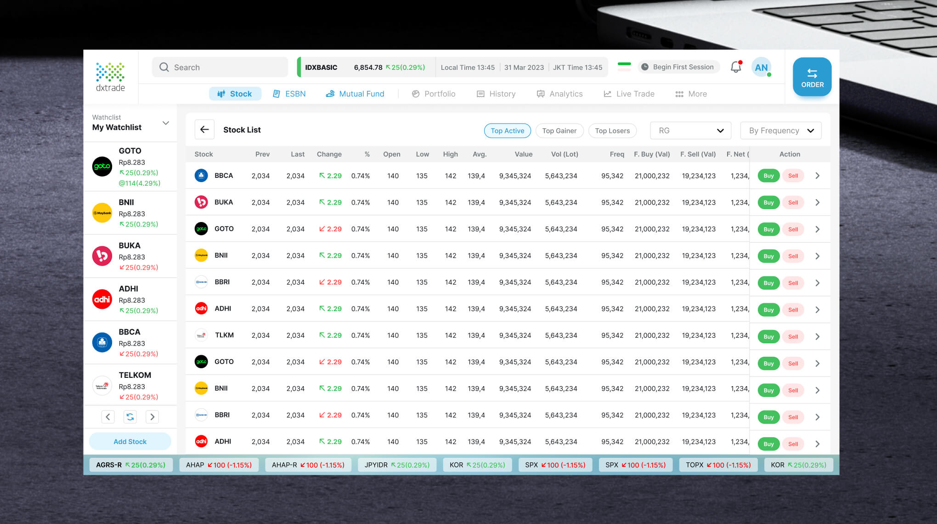
Task: Click the Portfolio pie chart icon
Action: click(416, 94)
